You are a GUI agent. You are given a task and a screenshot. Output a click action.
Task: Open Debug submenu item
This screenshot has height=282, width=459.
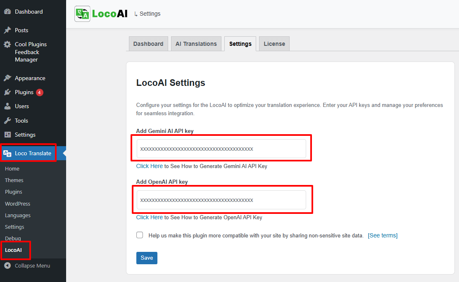(13, 238)
